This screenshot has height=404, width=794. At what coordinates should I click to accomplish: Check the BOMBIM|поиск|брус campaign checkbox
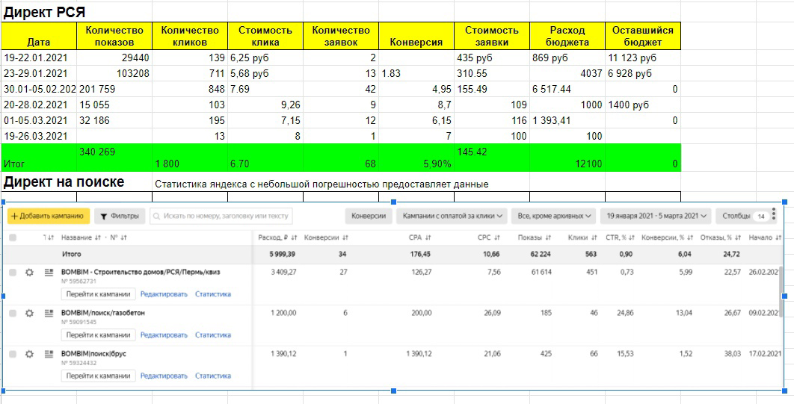13,355
